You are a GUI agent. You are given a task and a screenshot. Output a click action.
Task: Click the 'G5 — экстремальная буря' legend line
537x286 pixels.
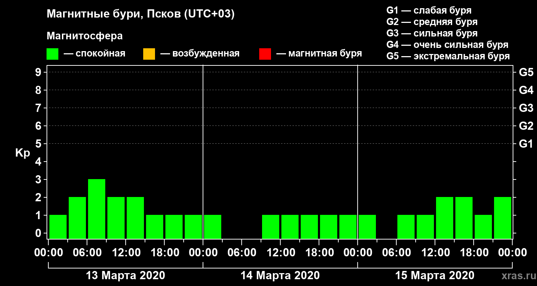(x=448, y=56)
